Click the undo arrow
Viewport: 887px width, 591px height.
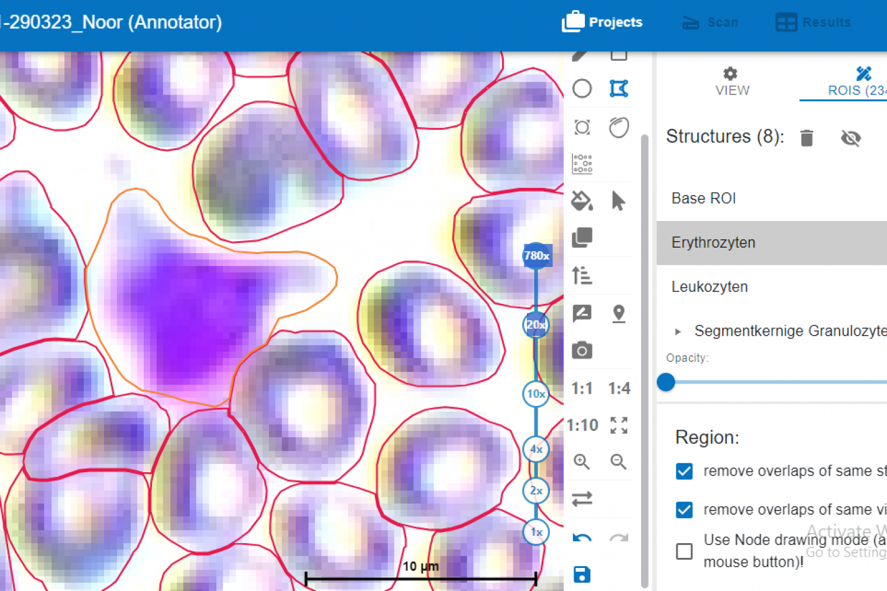[582, 538]
